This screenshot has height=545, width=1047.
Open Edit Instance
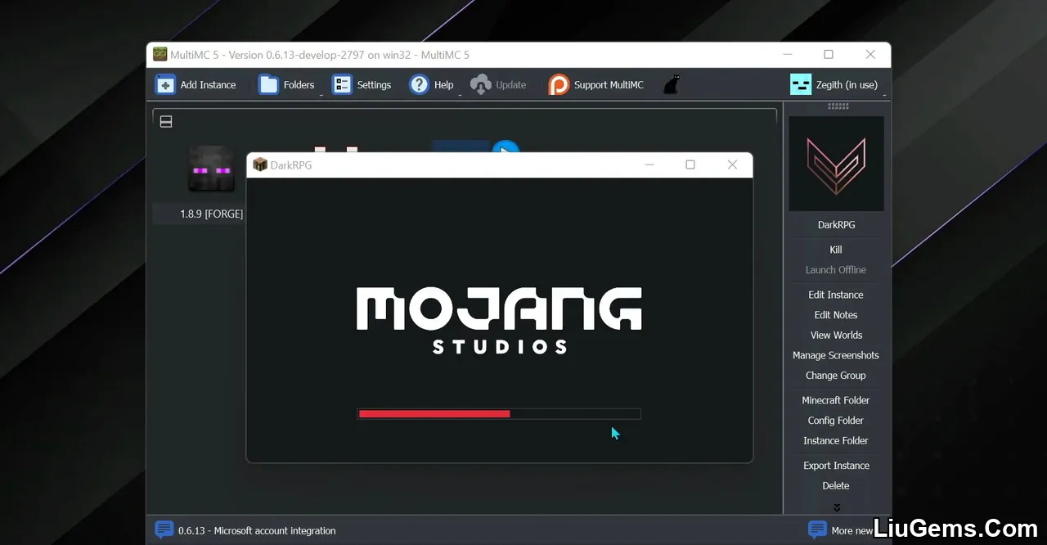pos(836,295)
